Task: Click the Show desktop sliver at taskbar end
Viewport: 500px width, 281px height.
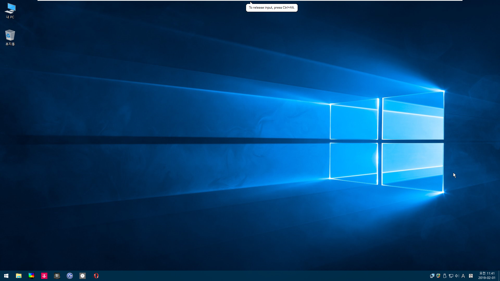Action: [x=499, y=276]
